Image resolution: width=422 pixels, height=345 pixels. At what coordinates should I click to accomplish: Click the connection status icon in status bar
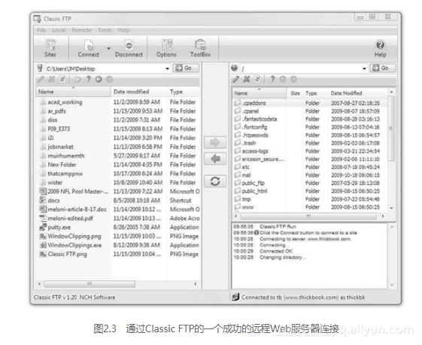235,297
